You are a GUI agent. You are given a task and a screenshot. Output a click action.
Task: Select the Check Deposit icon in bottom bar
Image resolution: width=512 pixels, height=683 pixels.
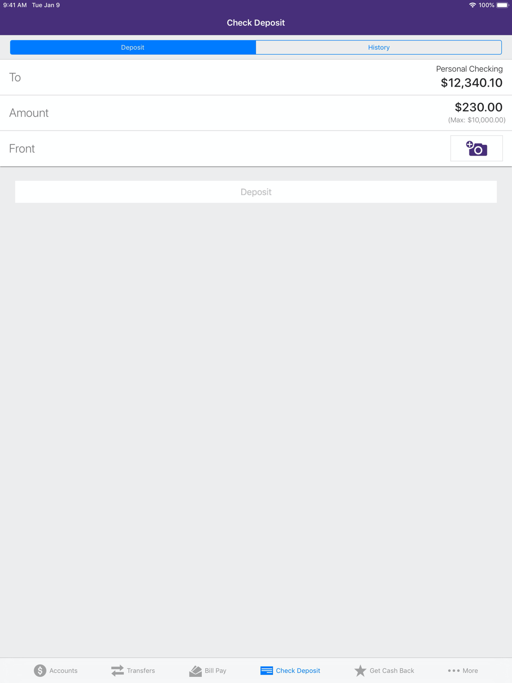[266, 670]
